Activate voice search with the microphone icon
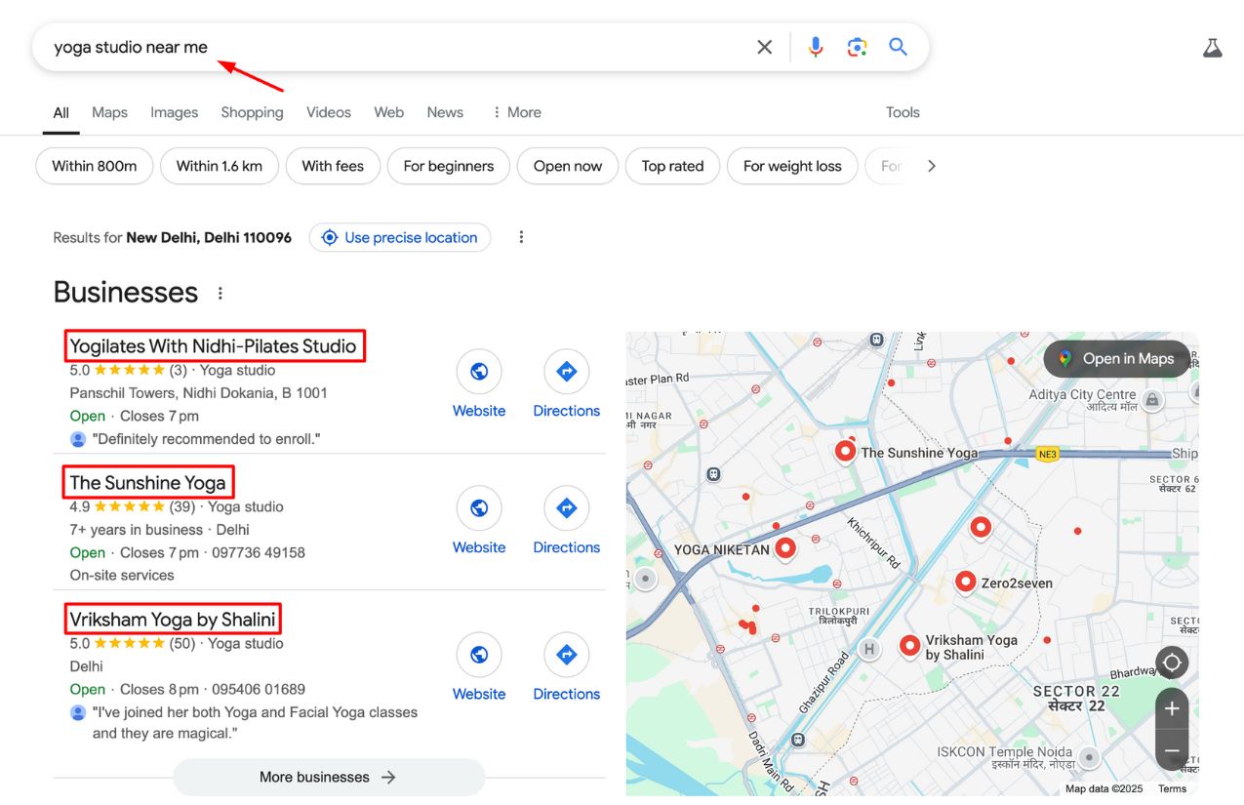Image resolution: width=1244 pixels, height=805 pixels. [815, 46]
